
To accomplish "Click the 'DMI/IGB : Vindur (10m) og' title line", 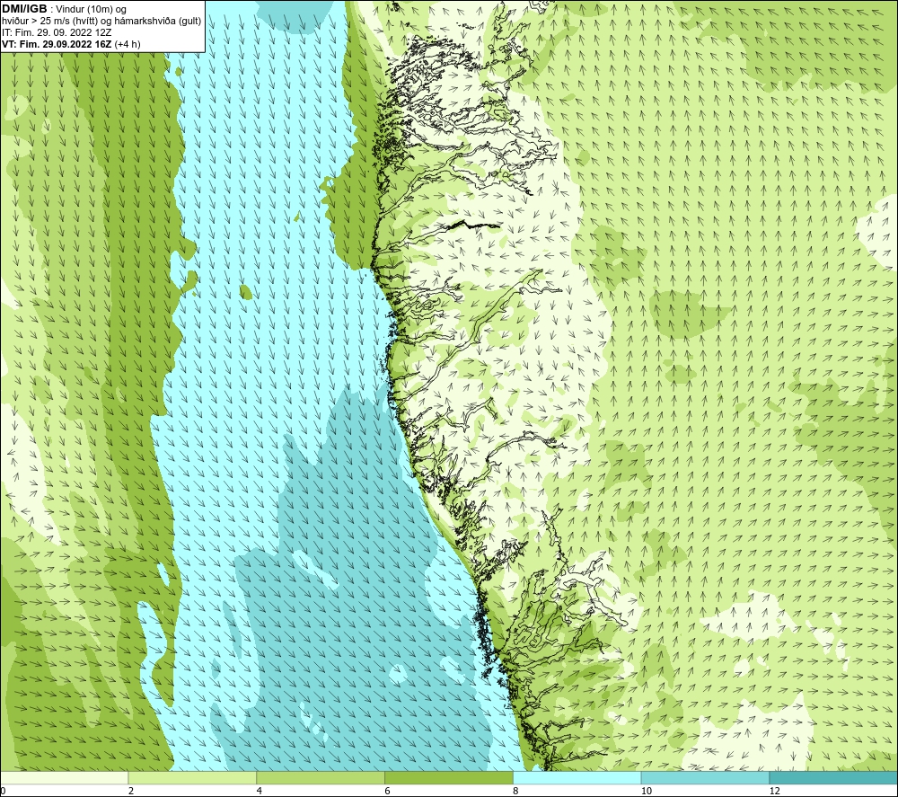I will [x=64, y=9].
